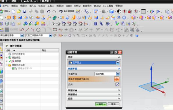Undo the last action with the back arrow
The height and width of the screenshot is (110, 173).
coord(49,11)
